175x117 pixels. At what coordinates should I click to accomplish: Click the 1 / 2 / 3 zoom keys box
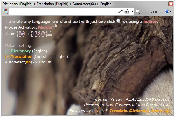(x=39, y=34)
